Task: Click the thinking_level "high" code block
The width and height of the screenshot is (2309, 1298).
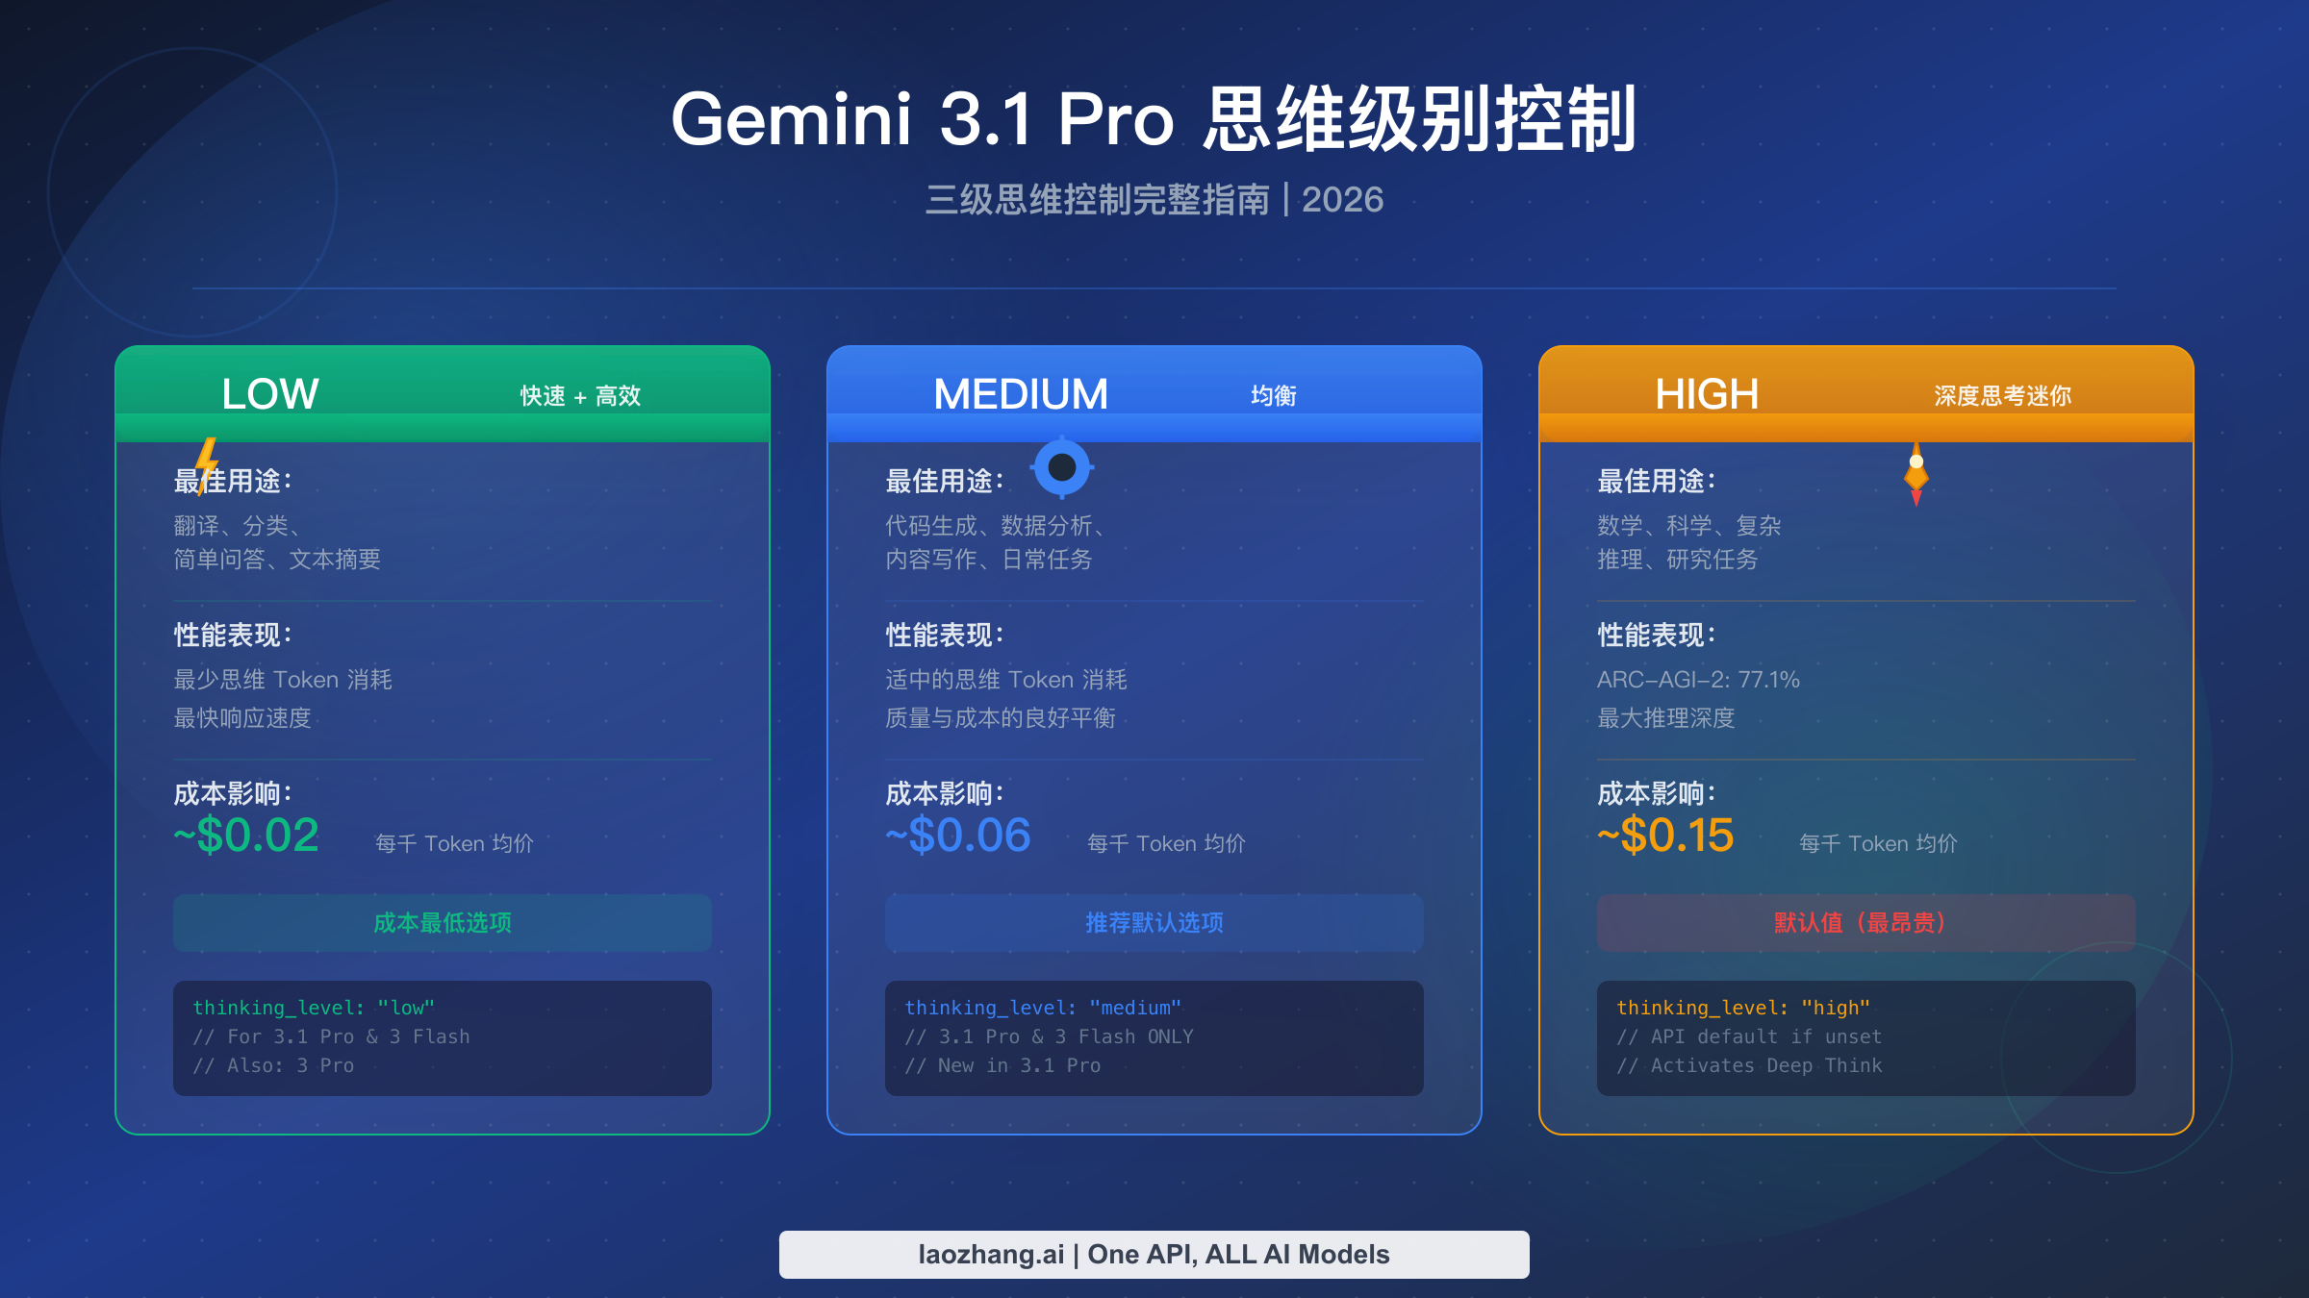Action: point(1866,1038)
